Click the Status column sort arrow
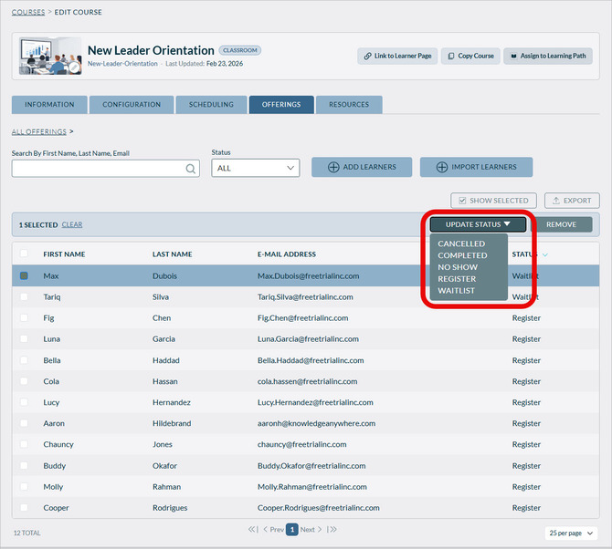 [x=545, y=254]
